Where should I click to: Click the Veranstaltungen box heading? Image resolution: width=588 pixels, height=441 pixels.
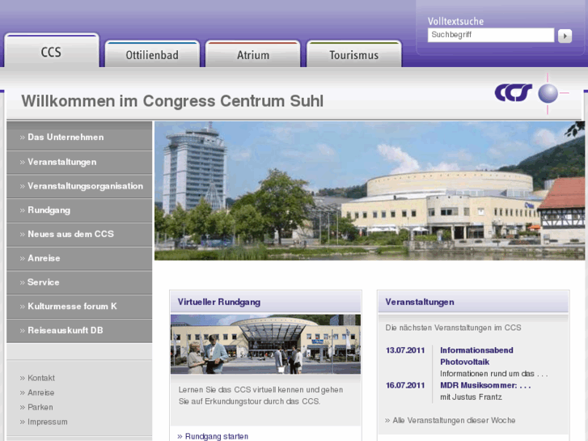point(420,302)
